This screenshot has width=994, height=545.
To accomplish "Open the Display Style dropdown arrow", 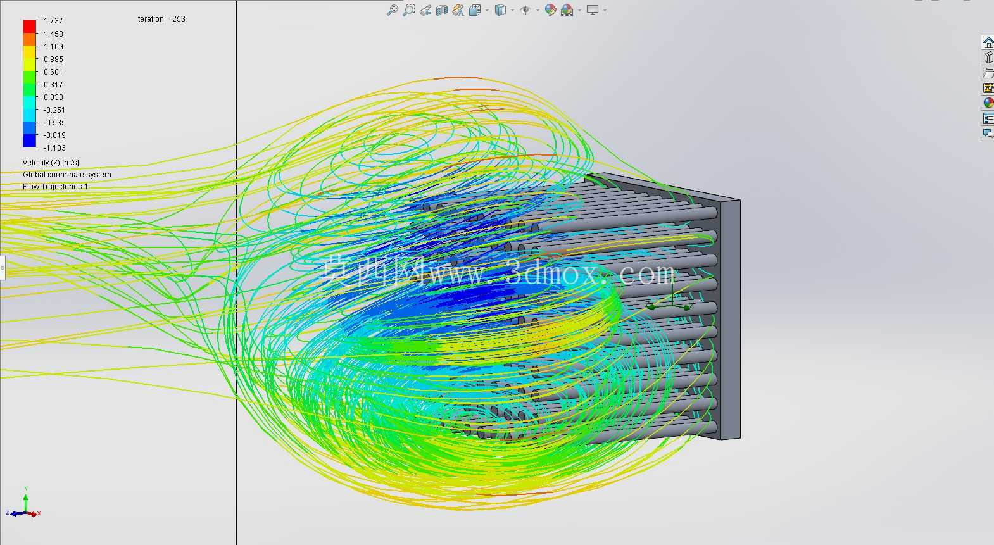I will tap(512, 11).
